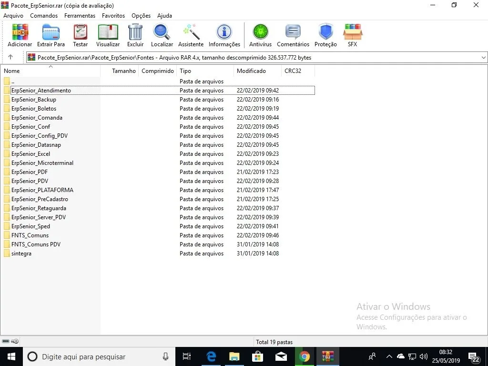488x366 pixels.
Task: Open the Comentários toolbar icon
Action: [x=293, y=35]
